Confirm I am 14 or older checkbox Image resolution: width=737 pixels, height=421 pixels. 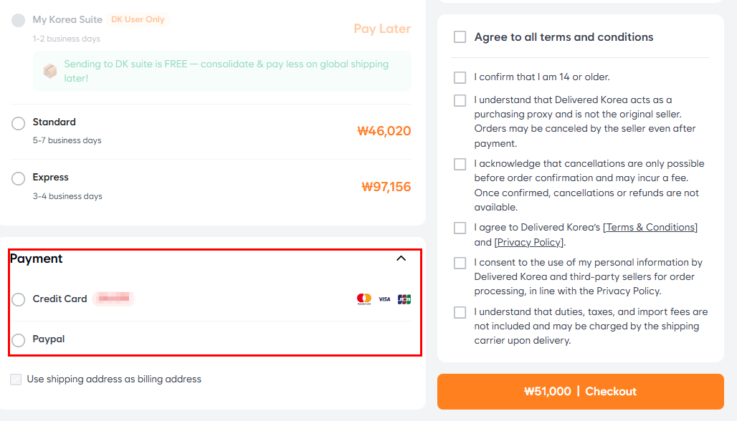(460, 77)
